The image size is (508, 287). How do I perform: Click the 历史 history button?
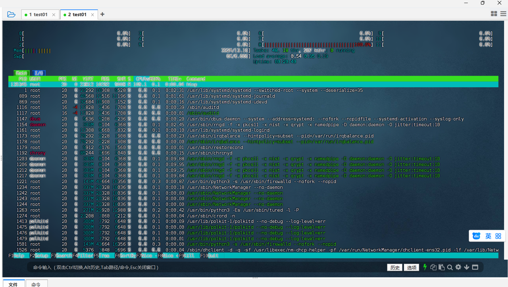pos(395,268)
